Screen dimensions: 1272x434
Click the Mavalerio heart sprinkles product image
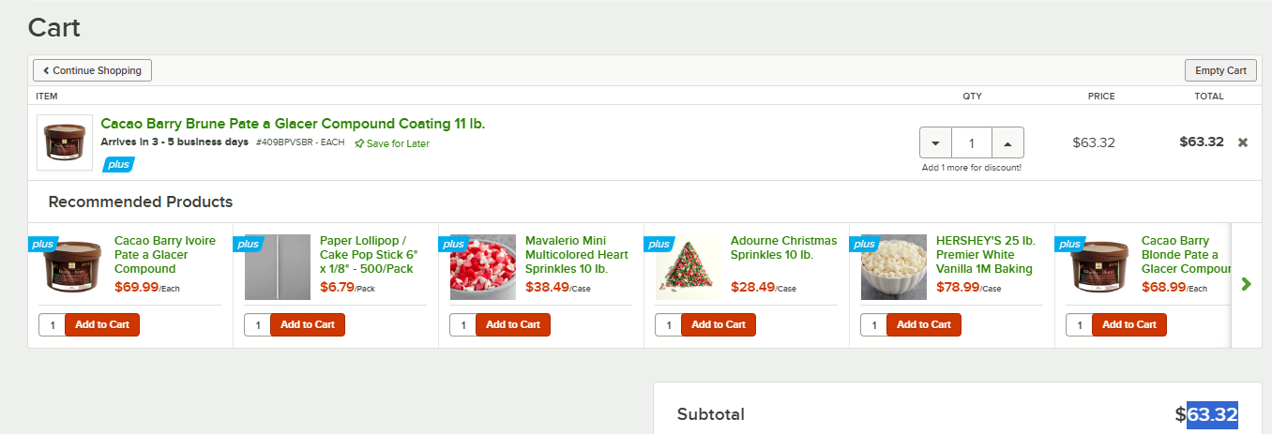483,267
